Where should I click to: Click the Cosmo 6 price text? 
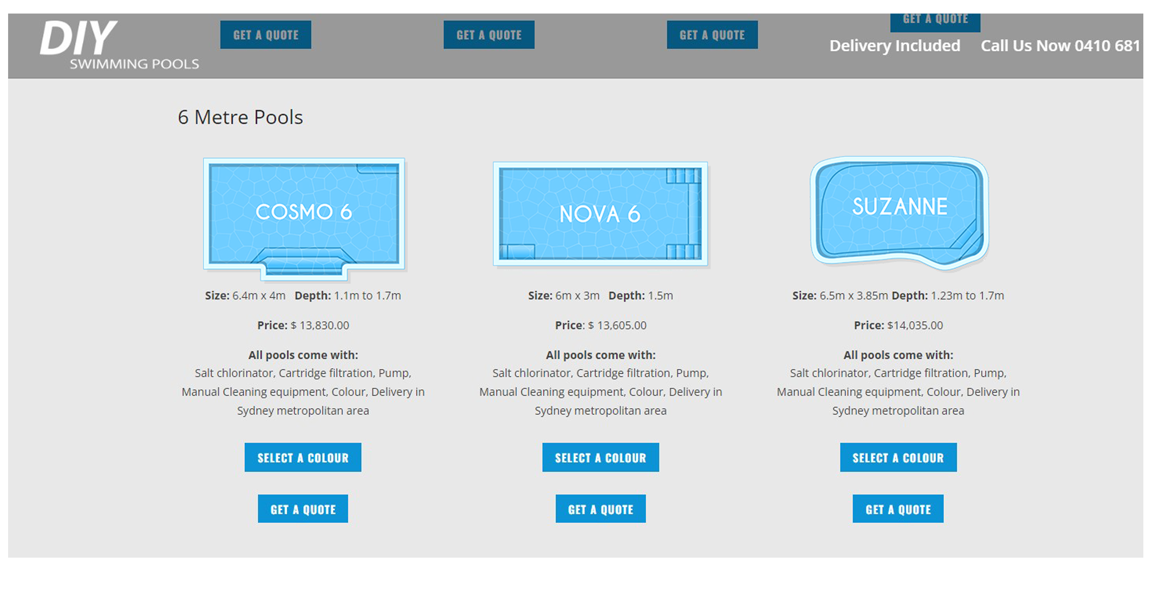[303, 325]
